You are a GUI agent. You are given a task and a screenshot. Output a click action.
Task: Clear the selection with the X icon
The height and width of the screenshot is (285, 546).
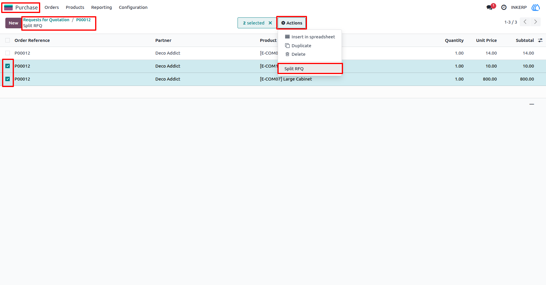(x=270, y=23)
